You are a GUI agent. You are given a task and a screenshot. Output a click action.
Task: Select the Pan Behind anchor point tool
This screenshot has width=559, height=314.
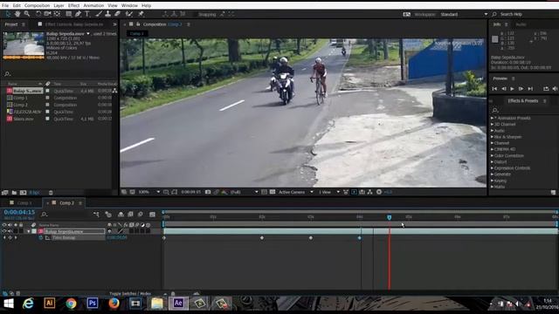click(57, 14)
